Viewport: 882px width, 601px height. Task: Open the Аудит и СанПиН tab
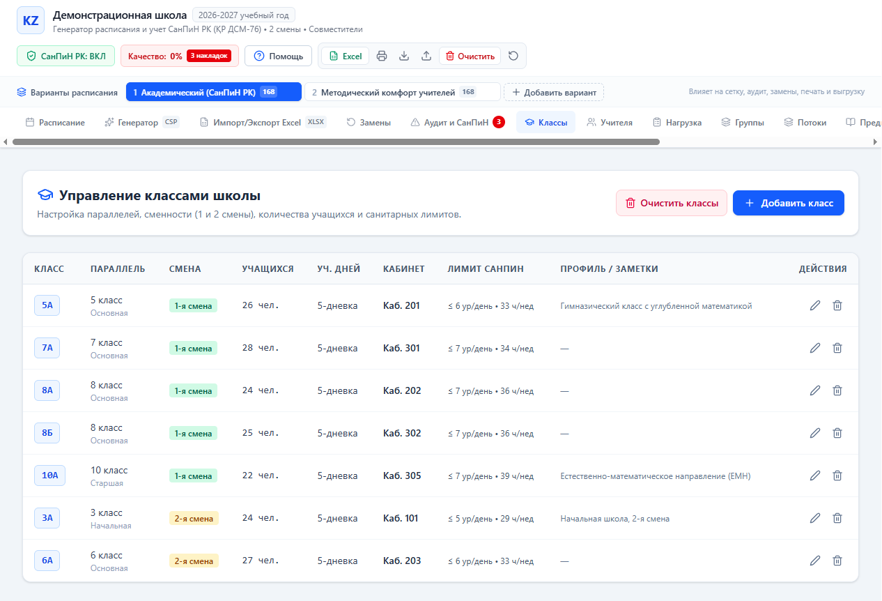pyautogui.click(x=458, y=123)
